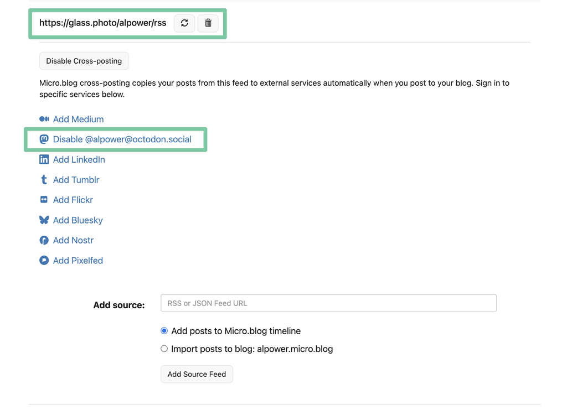This screenshot has width=567, height=415.
Task: Focus the RSS or JSON Feed URL field
Action: [x=329, y=303]
